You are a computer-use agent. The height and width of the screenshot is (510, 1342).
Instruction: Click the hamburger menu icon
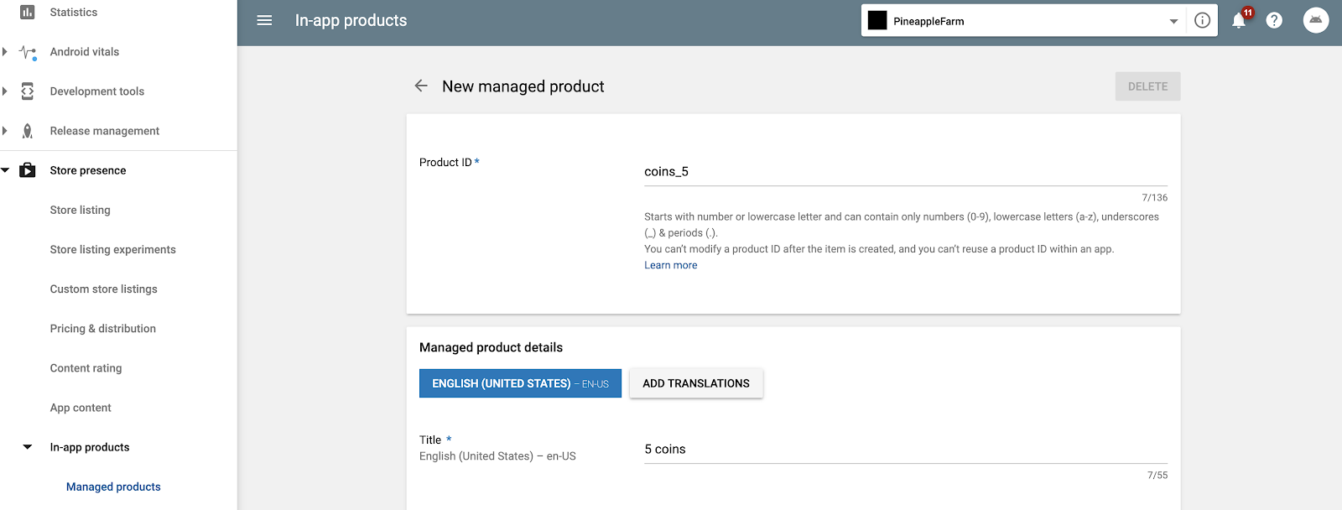tap(264, 20)
